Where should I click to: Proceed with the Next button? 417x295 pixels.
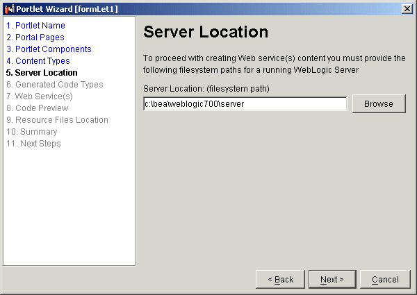click(x=332, y=279)
